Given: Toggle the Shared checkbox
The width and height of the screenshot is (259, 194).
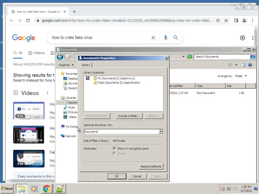Looking at the screenshot, I should tap(115, 153).
